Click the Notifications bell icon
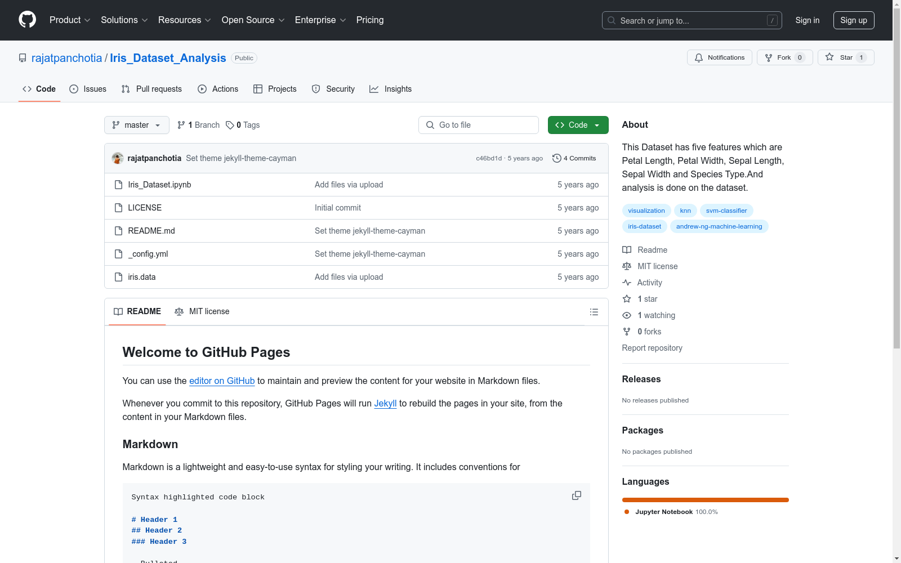Viewport: 901px width, 563px height. pos(699,57)
